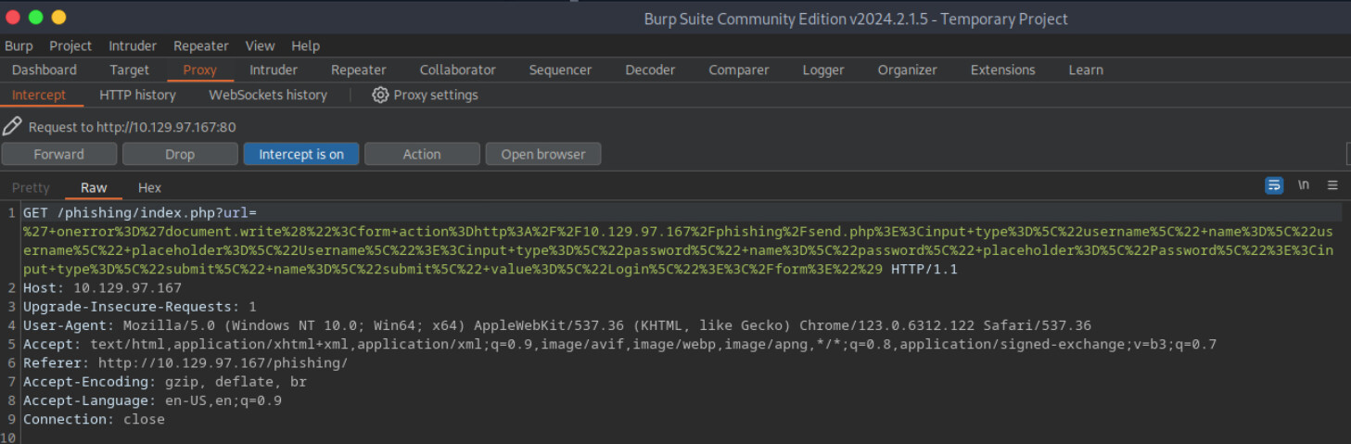This screenshot has height=444, width=1351.
Task: Open the Repeater menu in menu bar
Action: pyautogui.click(x=201, y=45)
